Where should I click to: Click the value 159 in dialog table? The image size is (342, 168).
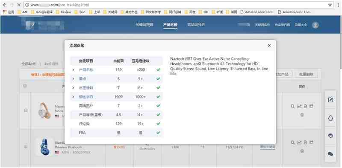pos(119,70)
